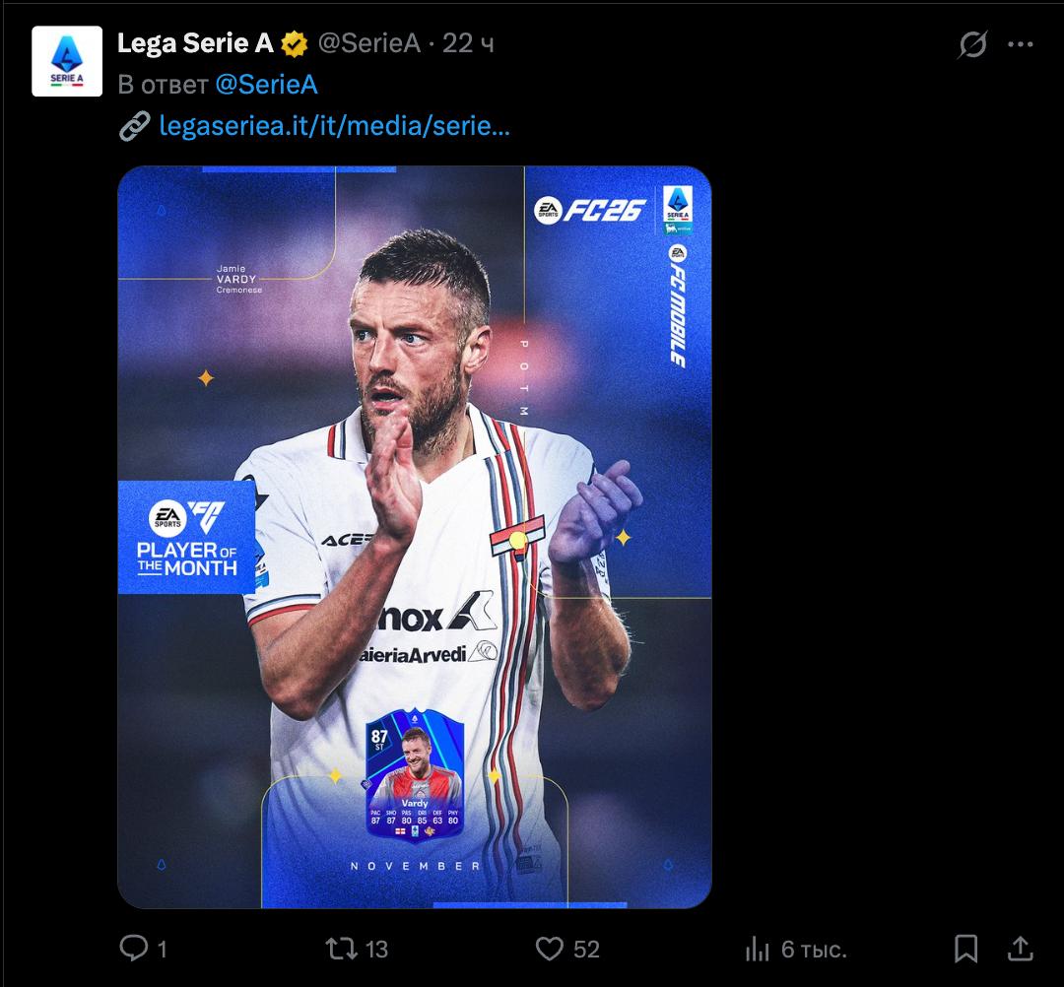Open the view analytics bar chart icon
This screenshot has height=987, width=1064.
(x=759, y=950)
